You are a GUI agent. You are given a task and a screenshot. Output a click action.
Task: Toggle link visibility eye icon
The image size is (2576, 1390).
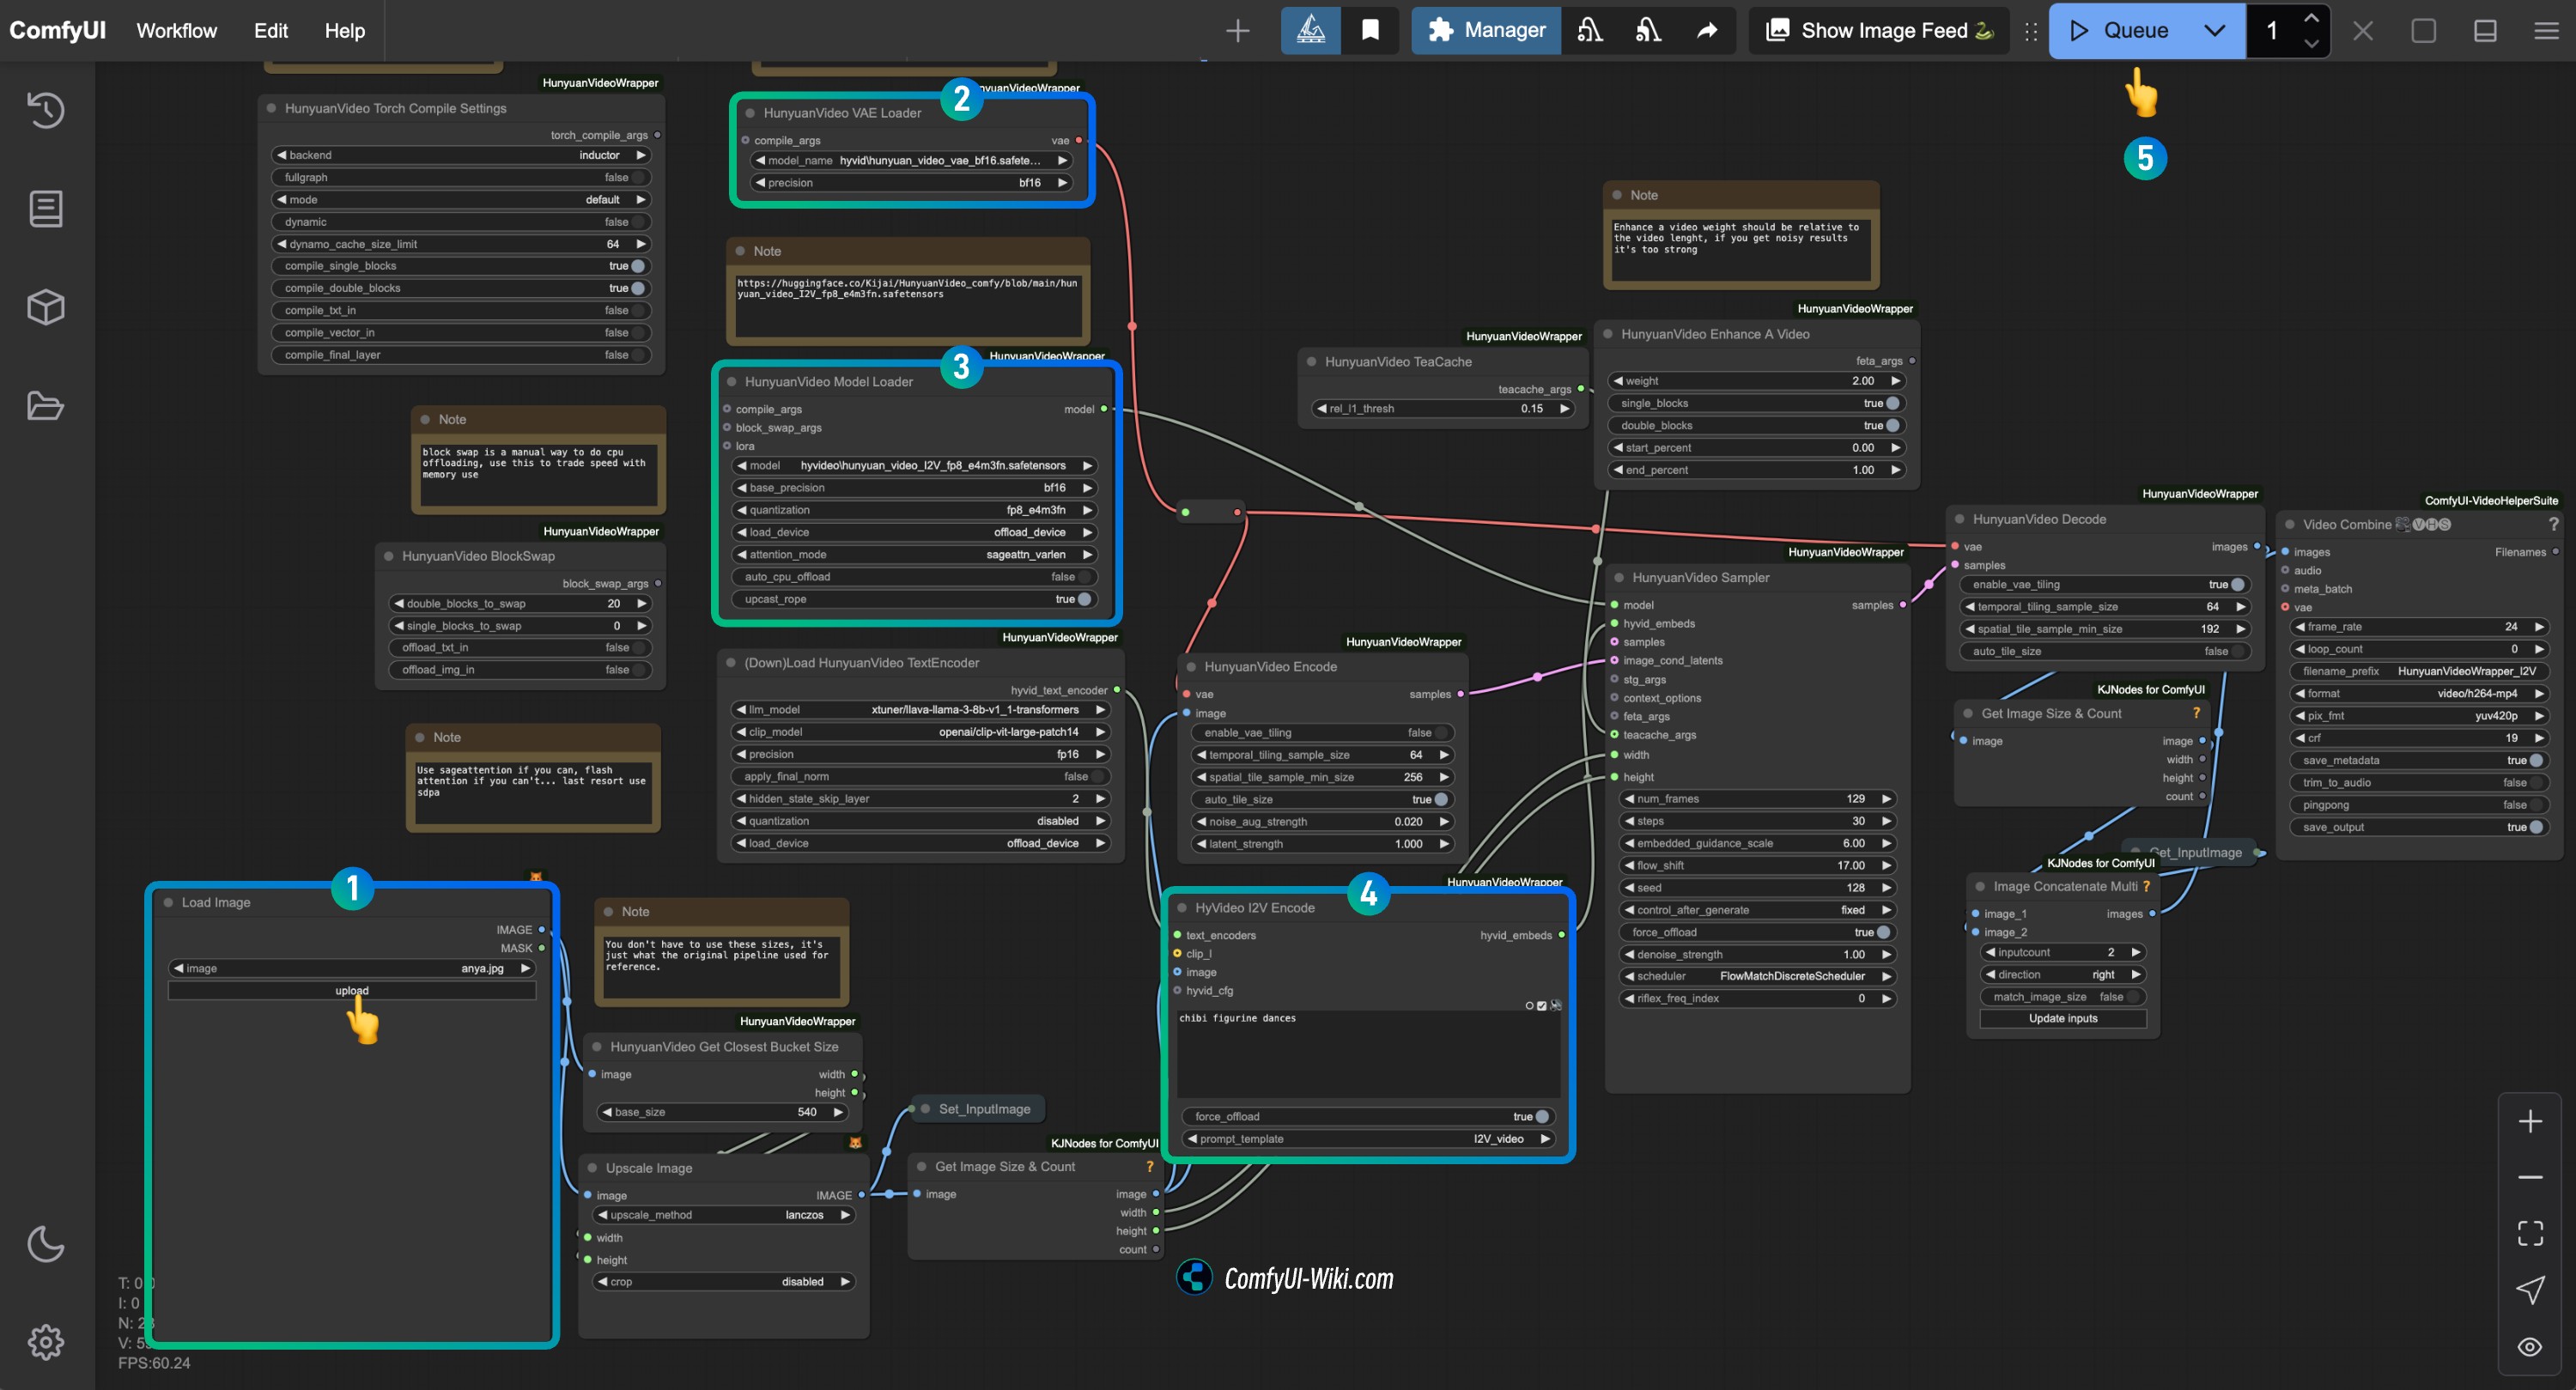coord(2530,1346)
